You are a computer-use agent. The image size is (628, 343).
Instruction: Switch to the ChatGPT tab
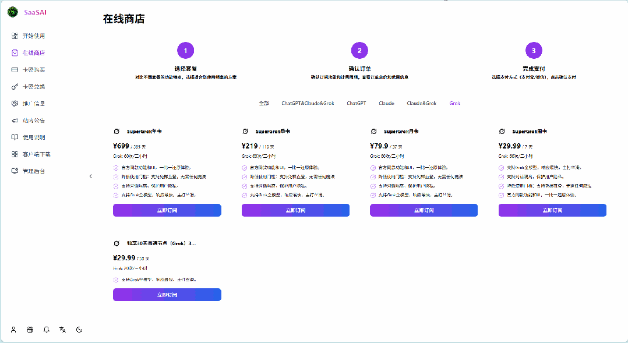357,103
